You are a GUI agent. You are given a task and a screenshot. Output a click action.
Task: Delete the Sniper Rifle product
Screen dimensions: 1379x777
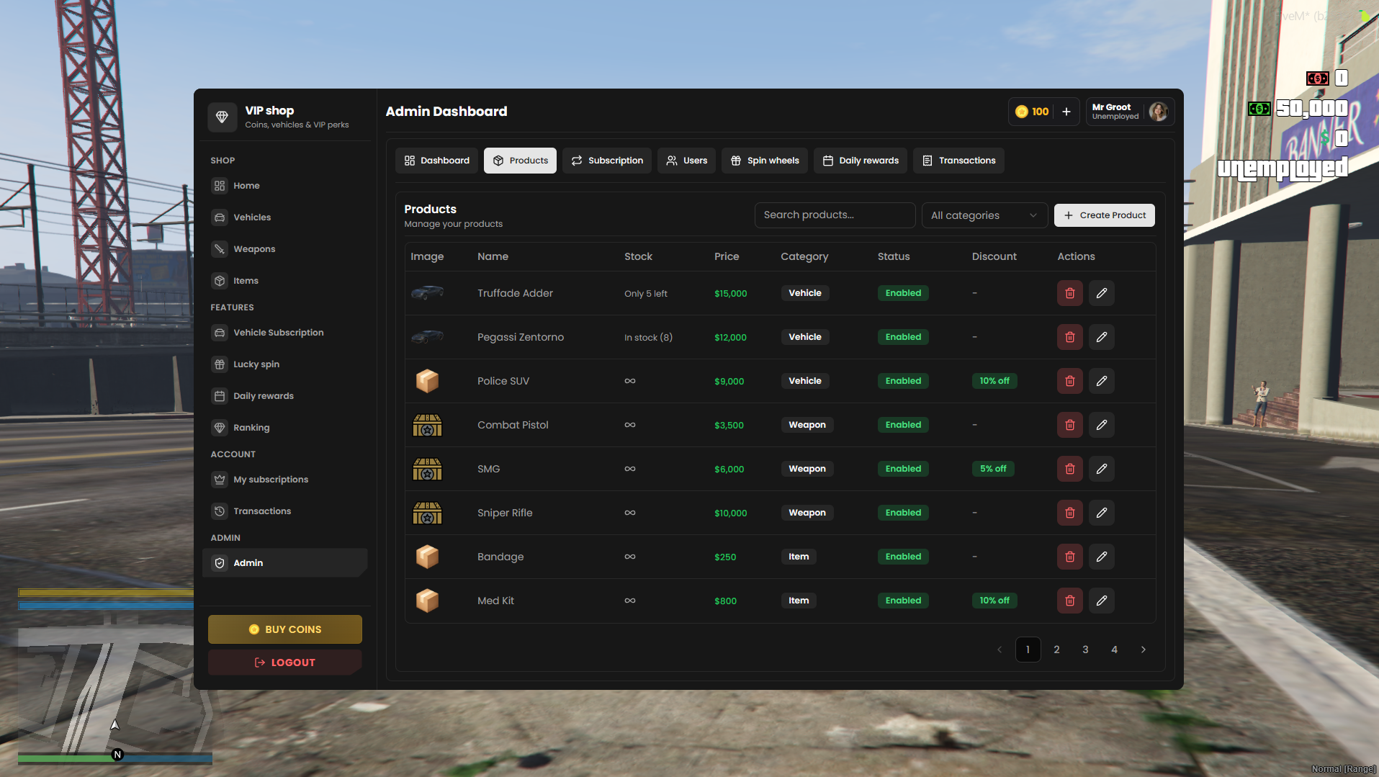1069,513
